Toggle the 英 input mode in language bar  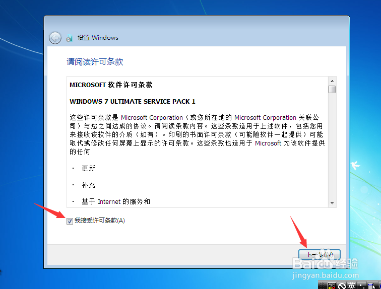click(352, 285)
